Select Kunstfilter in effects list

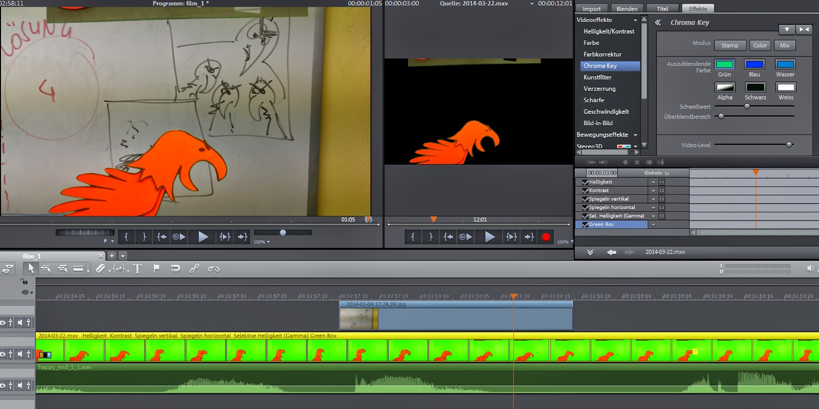[597, 78]
